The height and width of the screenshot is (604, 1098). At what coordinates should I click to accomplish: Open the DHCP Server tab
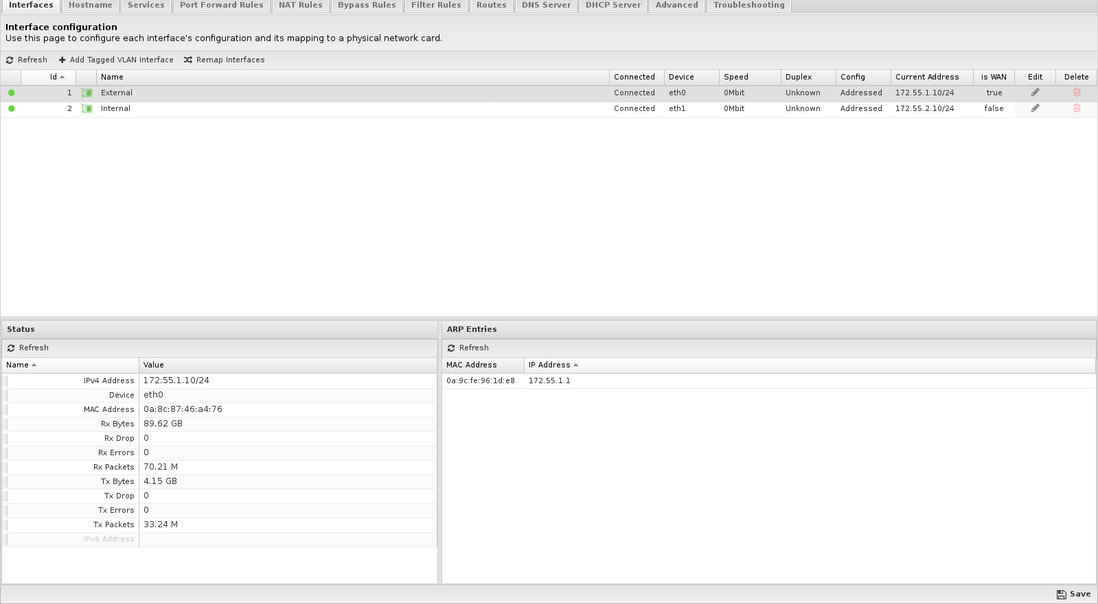coord(613,5)
